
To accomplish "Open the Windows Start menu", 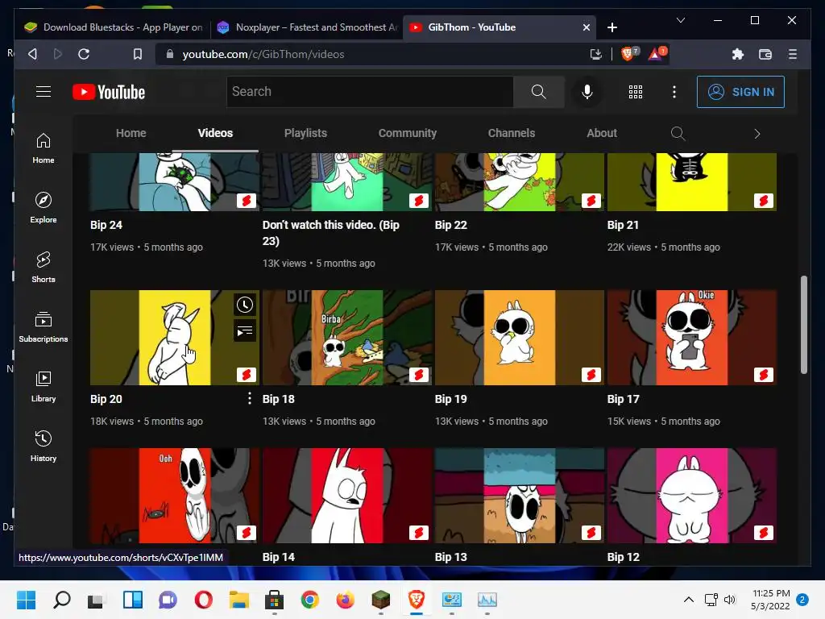I will tap(26, 600).
